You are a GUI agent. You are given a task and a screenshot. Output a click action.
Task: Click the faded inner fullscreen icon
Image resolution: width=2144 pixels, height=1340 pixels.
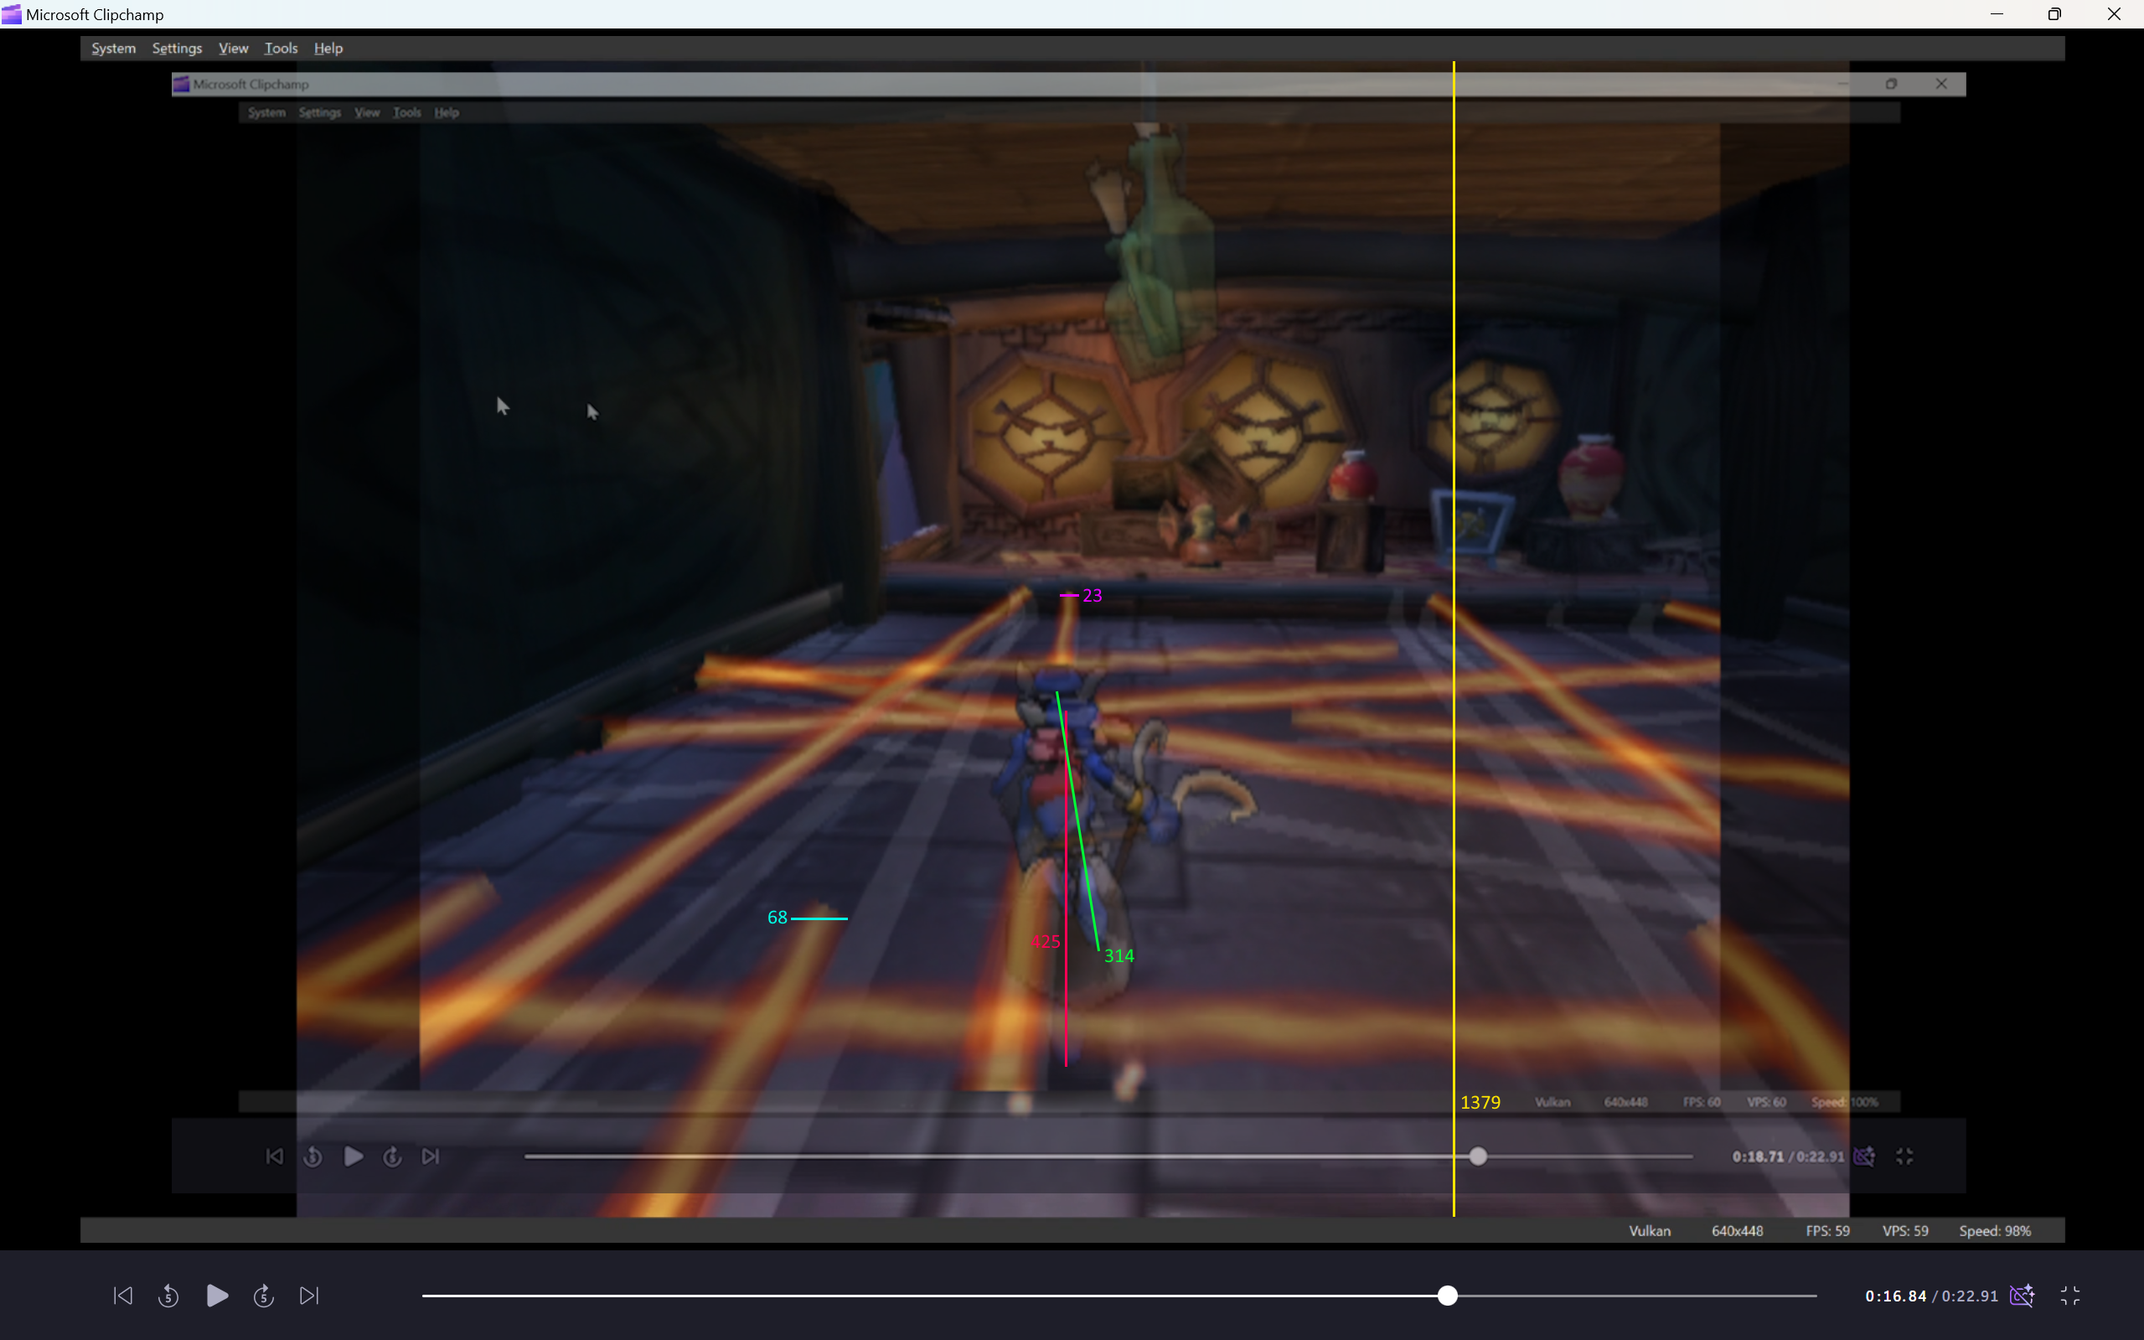pyautogui.click(x=1904, y=1156)
